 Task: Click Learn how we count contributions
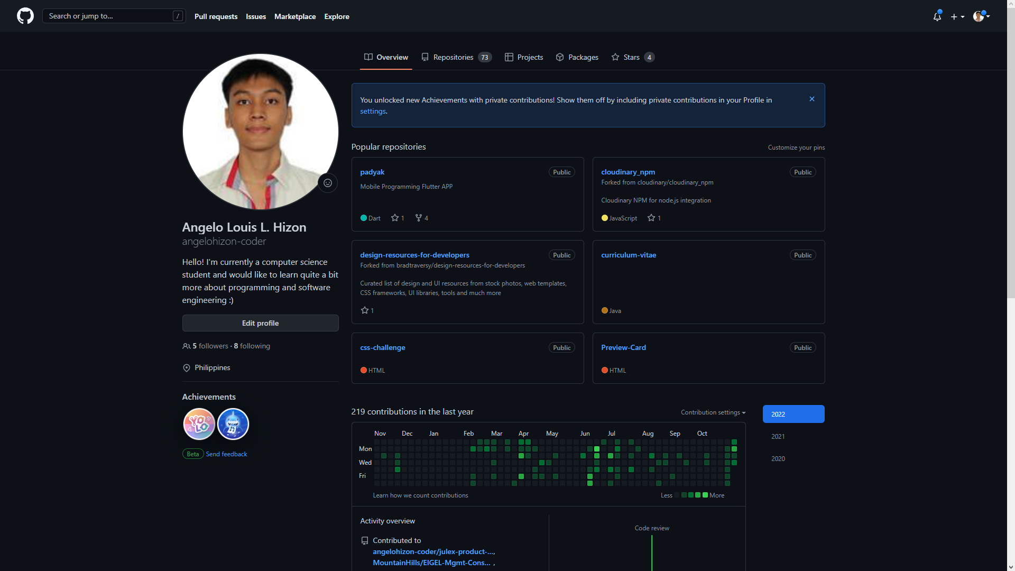tap(420, 495)
